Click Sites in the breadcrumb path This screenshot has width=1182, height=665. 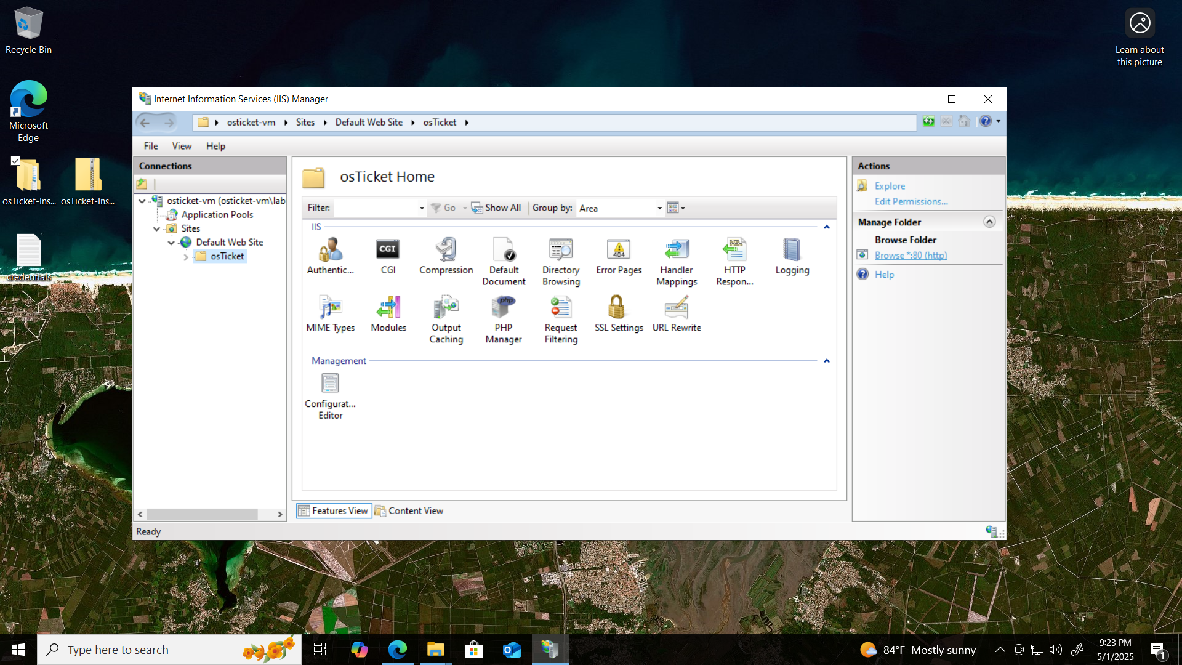pyautogui.click(x=305, y=123)
